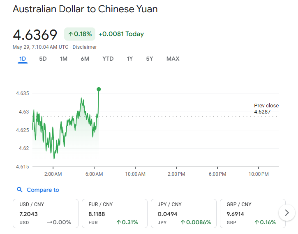This screenshot has width=298, height=234.
Task: Click the green endpoint dot on the chart
Action: pyautogui.click(x=99, y=89)
